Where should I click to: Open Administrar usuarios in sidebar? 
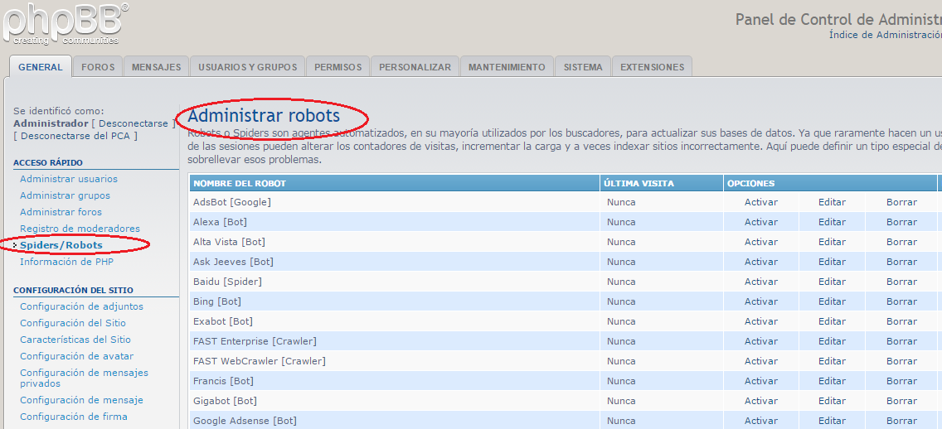coord(69,179)
